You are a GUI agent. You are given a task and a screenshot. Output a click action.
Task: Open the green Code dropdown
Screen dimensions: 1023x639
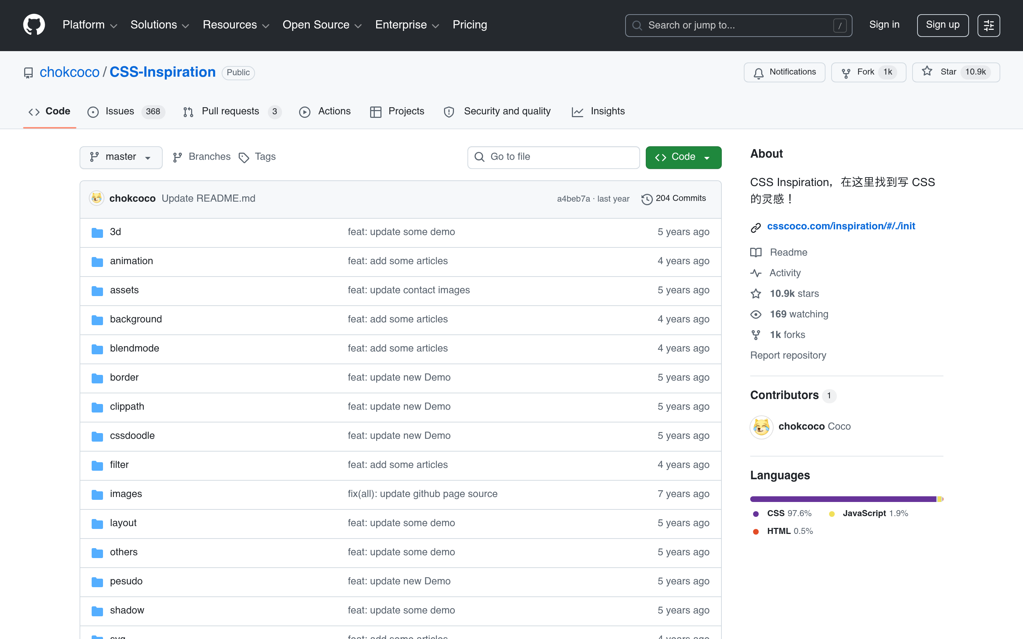tap(683, 157)
